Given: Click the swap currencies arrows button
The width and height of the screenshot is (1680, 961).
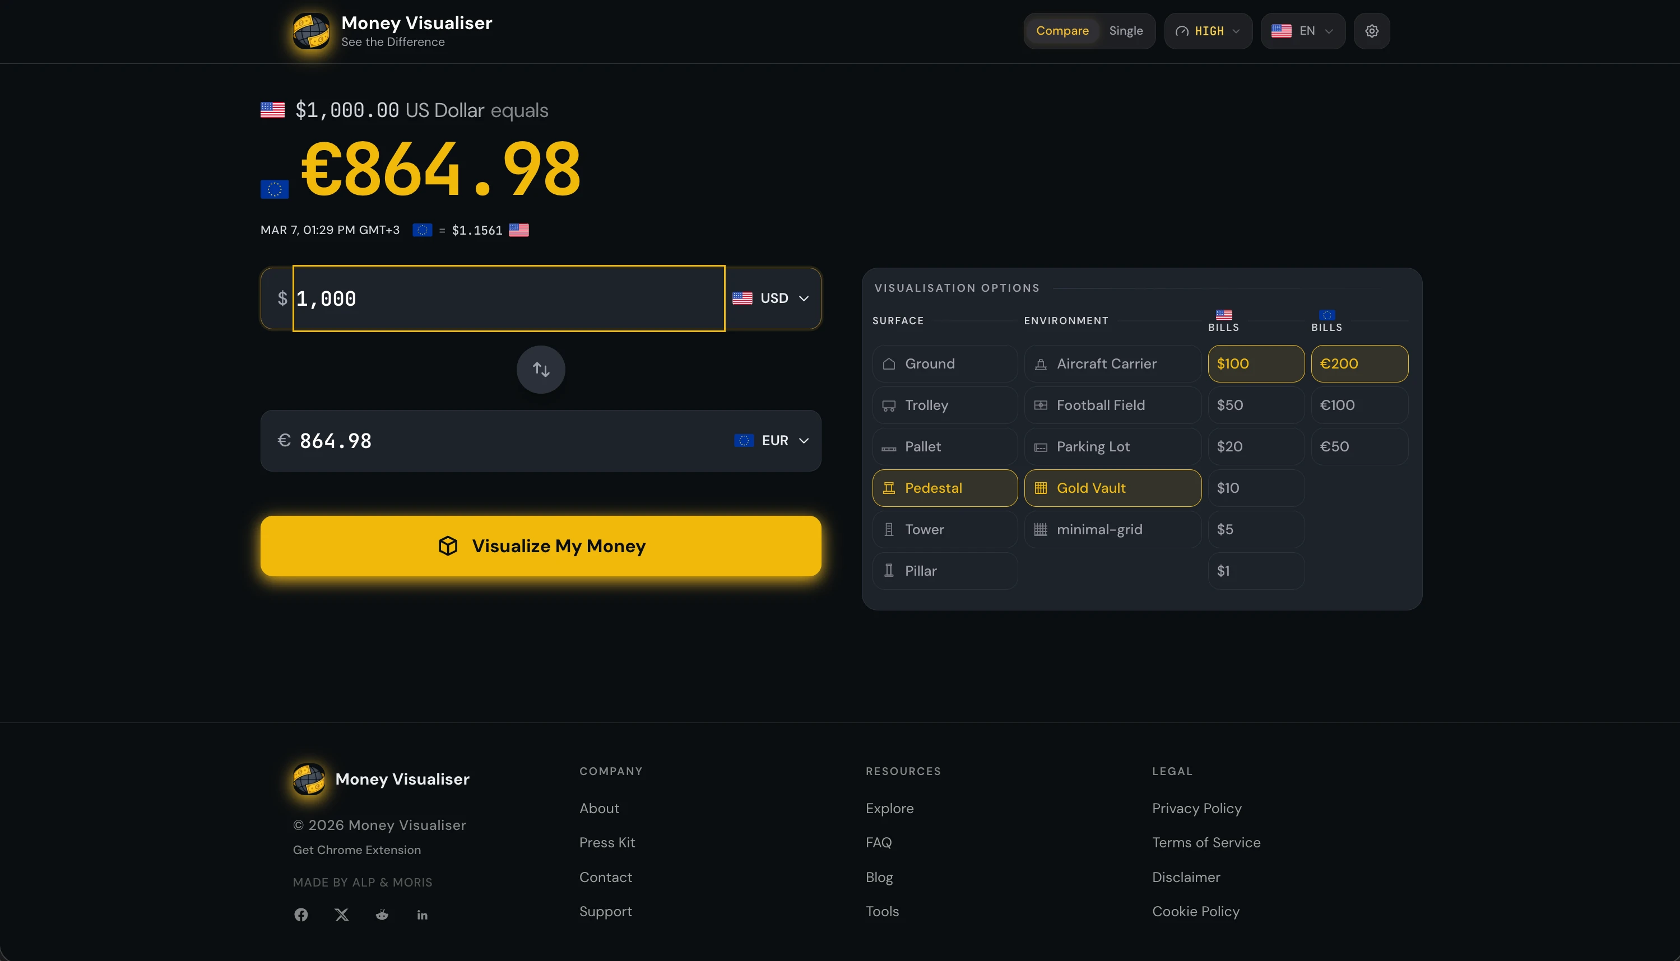Looking at the screenshot, I should [540, 370].
